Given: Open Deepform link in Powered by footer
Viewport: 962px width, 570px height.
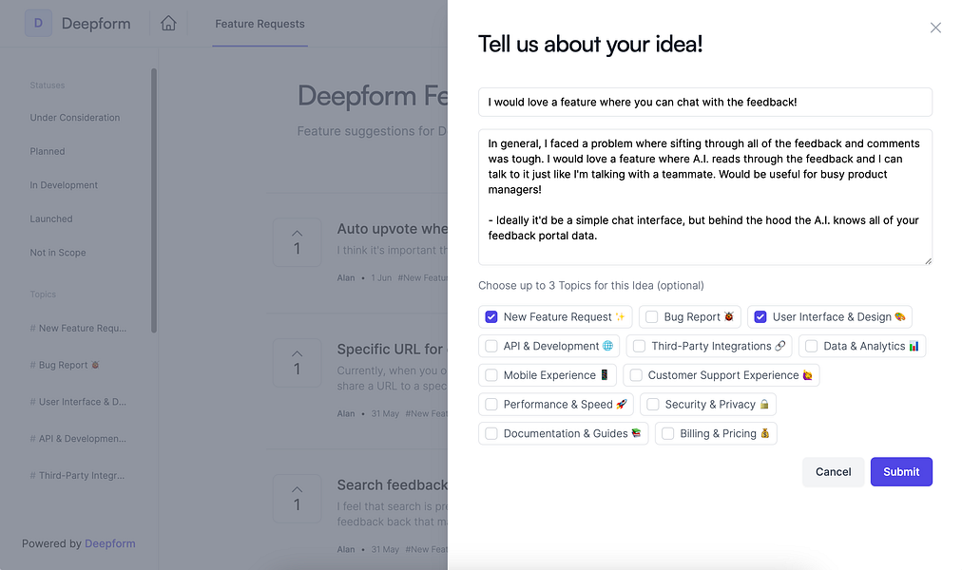Looking at the screenshot, I should coord(110,543).
